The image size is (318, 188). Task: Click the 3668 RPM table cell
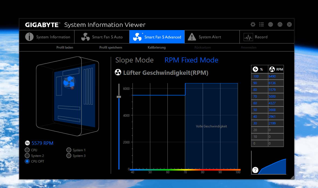click(x=276, y=110)
